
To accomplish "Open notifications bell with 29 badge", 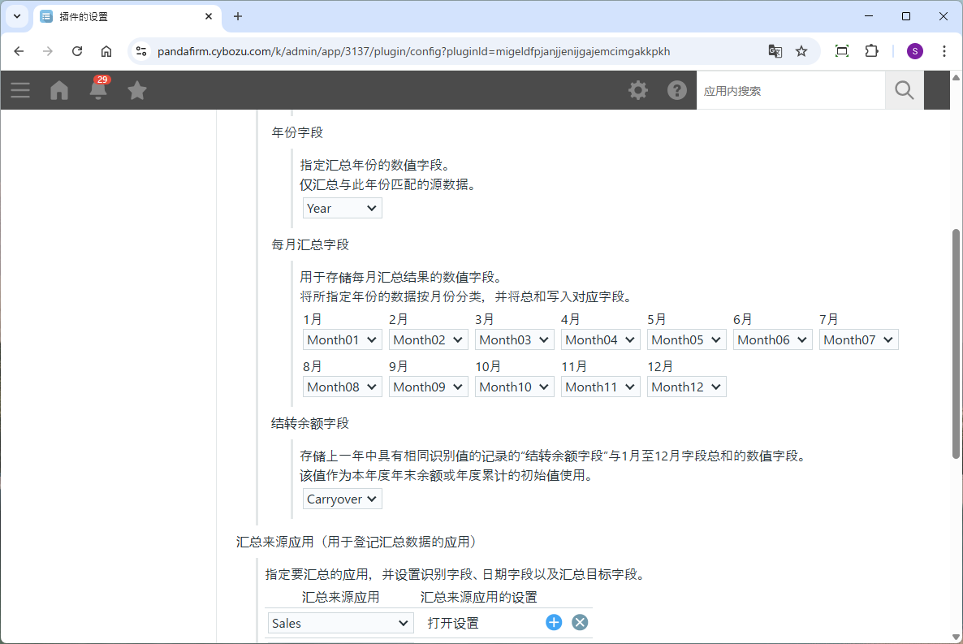I will [98, 90].
